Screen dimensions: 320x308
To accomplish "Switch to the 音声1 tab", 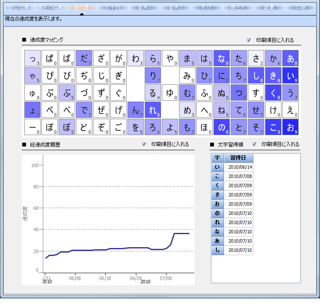I will click(x=144, y=8).
